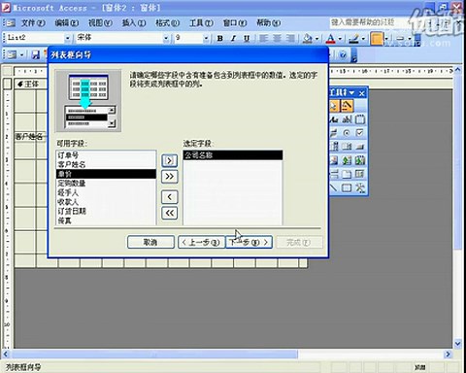Screen dimensions: 466x373
Task: Select the Check Box tool in toolbox
Action: point(360,133)
